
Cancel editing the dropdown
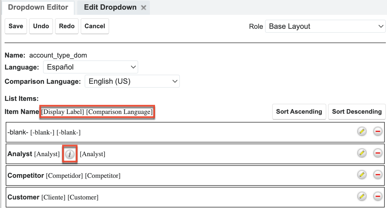click(x=95, y=26)
